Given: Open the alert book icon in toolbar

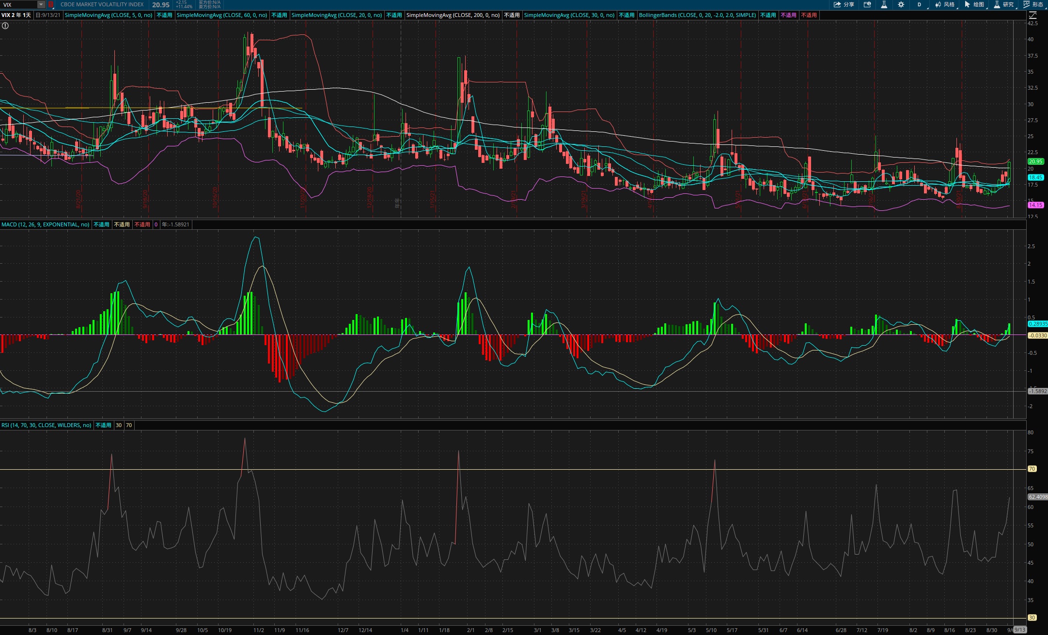Looking at the screenshot, I should [867, 4].
